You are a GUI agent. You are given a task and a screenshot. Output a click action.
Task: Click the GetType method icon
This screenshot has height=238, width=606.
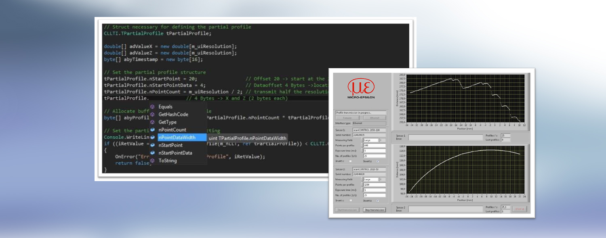152,122
